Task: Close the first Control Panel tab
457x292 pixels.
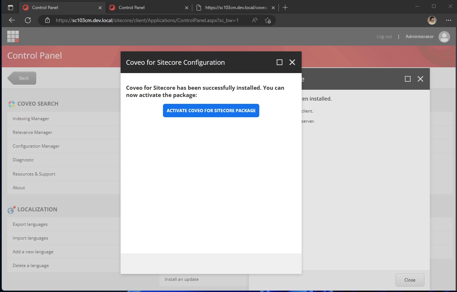Action: click(100, 7)
